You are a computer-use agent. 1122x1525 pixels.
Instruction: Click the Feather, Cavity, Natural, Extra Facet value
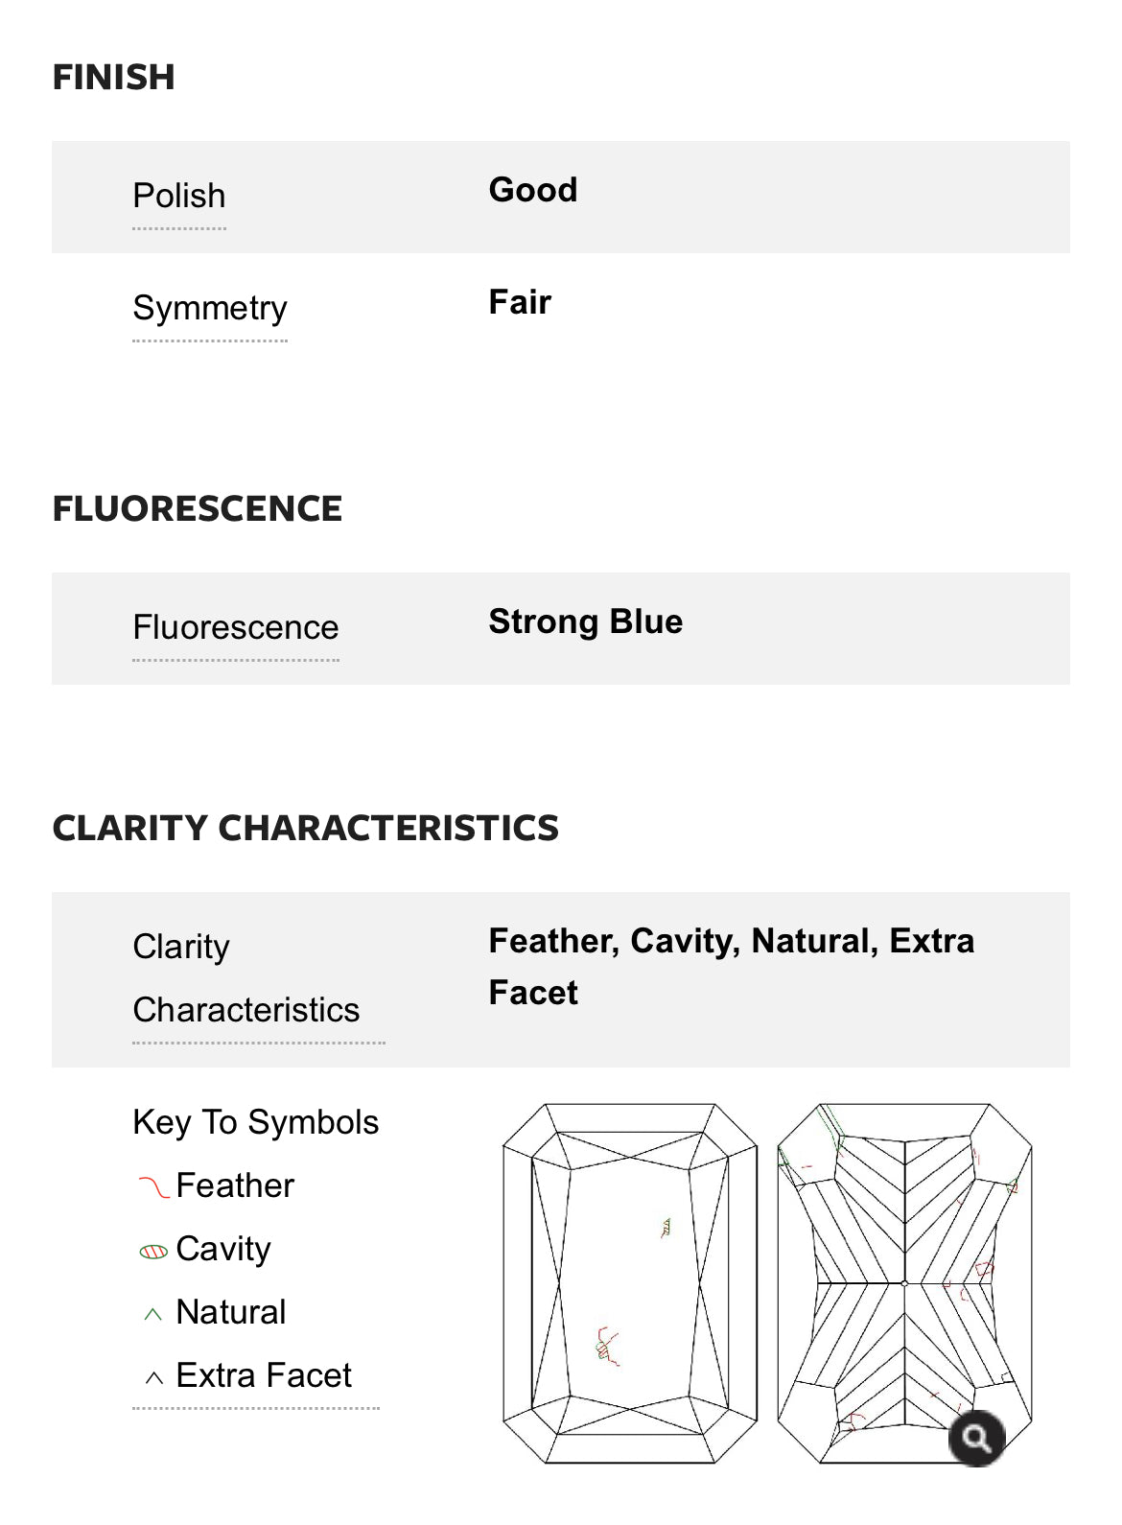(731, 967)
